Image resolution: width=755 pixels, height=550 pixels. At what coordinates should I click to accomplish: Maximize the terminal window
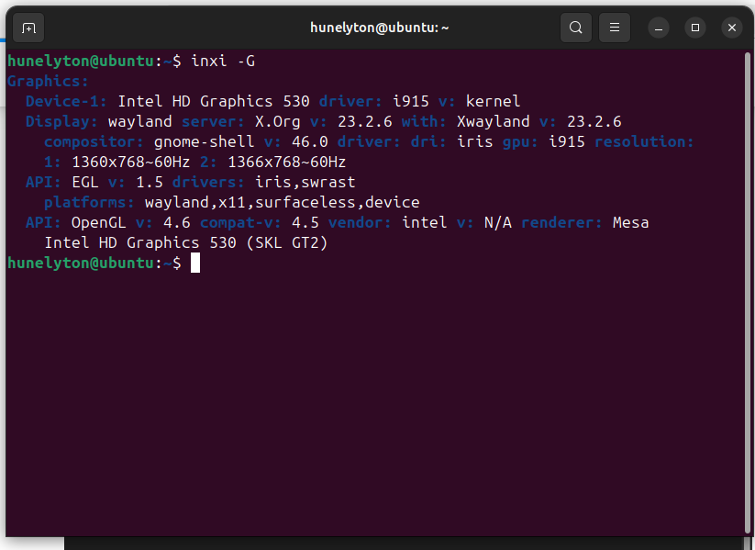click(695, 28)
